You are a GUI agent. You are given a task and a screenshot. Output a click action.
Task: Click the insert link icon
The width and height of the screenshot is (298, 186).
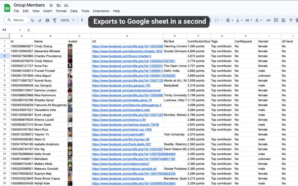[269, 20]
